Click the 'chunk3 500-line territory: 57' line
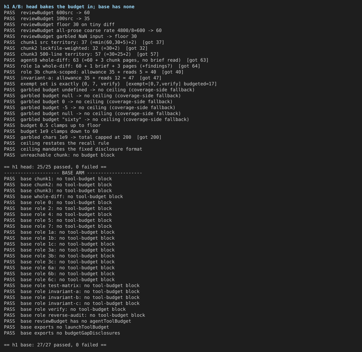362x352 pixels. pyautogui.click(x=81, y=54)
